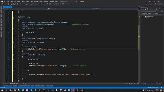Click the Live Share button

(149, 4)
